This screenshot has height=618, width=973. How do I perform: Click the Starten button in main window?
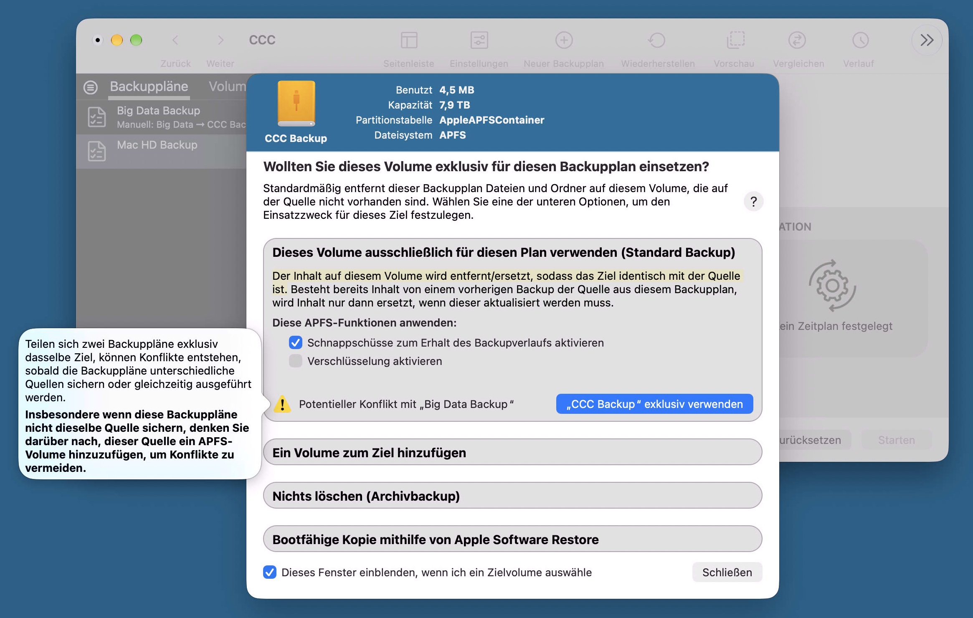pos(897,440)
